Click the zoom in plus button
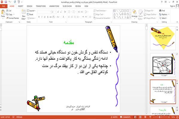 pyautogui.click(x=169, y=117)
